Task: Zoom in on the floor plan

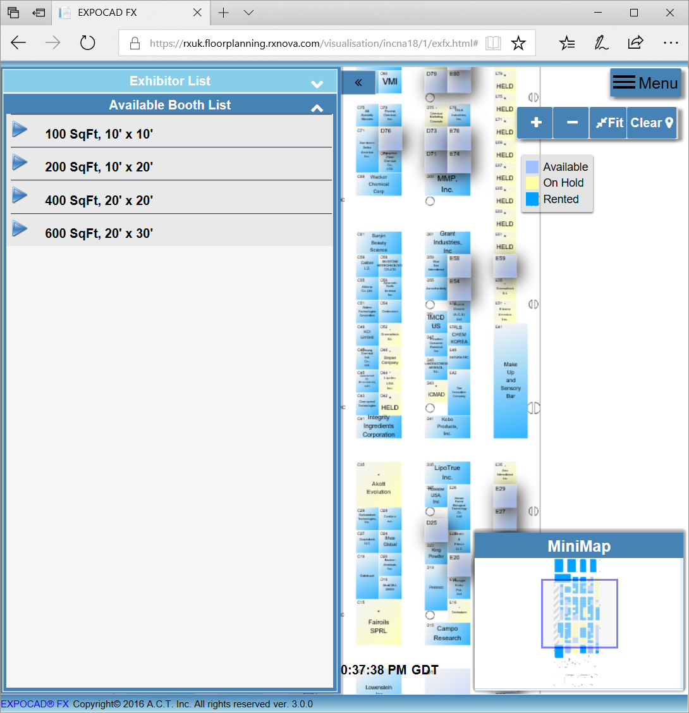Action: point(535,123)
